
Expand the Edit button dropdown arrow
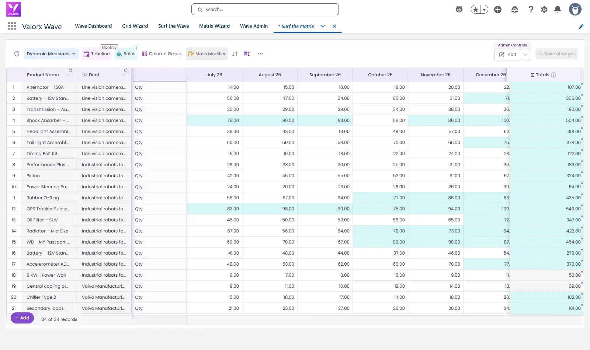(x=525, y=55)
